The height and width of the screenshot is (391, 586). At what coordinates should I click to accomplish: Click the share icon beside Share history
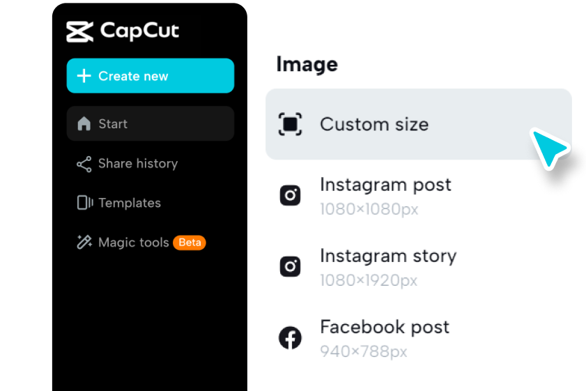click(84, 164)
